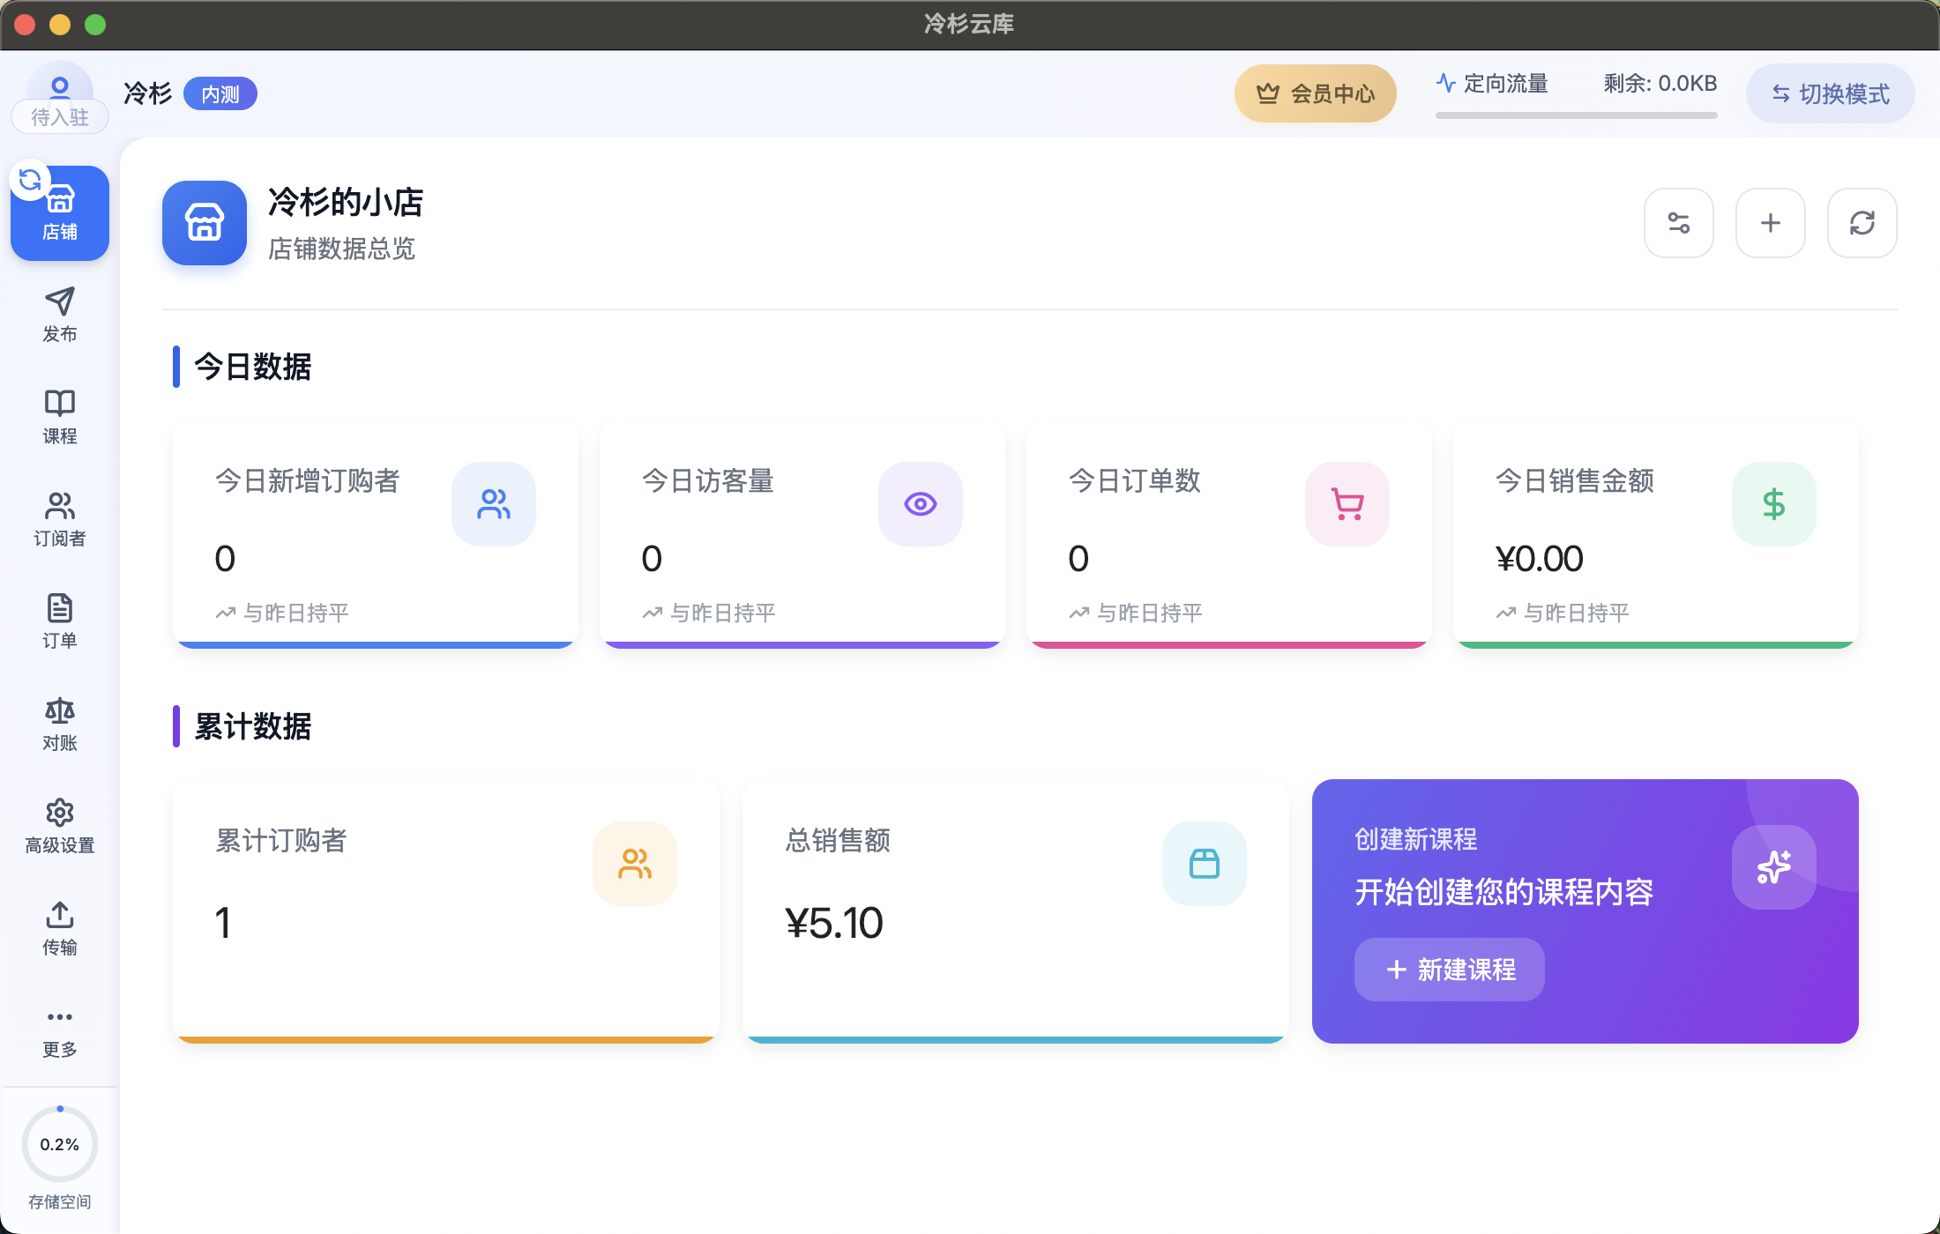Viewport: 1940px width, 1234px height.
Task: Open the 会员中心 button
Action: 1315,93
